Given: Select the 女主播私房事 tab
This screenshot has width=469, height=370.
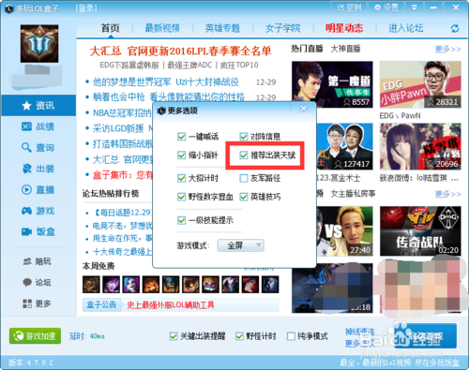Looking at the screenshot, I should click(x=353, y=194).
